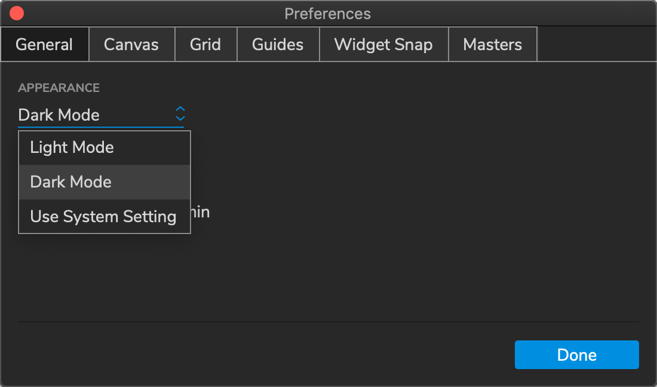This screenshot has height=387, width=657.
Task: Open the Grid preferences tab
Action: pos(205,44)
